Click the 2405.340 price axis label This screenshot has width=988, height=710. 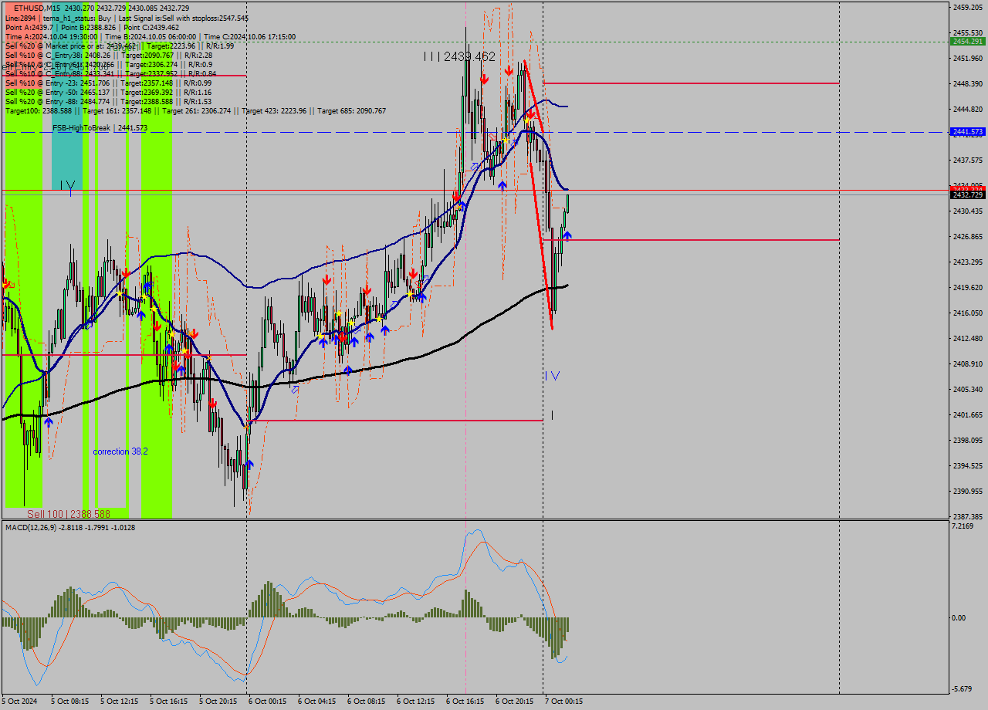[967, 389]
